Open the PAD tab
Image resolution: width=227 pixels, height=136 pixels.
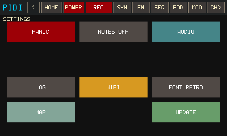(178, 7)
